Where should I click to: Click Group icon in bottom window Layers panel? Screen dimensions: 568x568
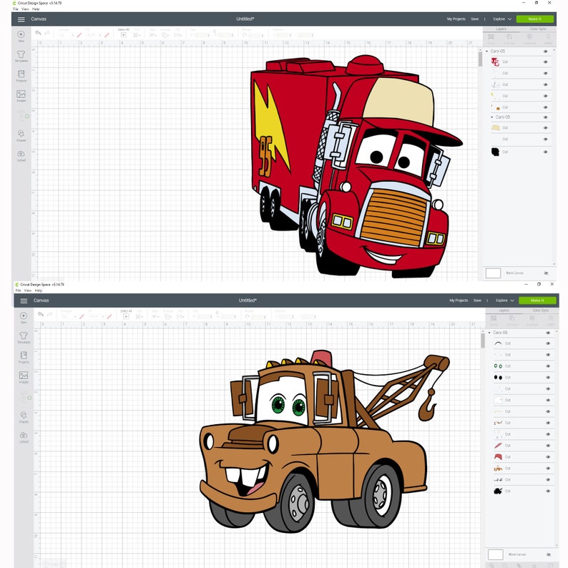[x=494, y=320]
